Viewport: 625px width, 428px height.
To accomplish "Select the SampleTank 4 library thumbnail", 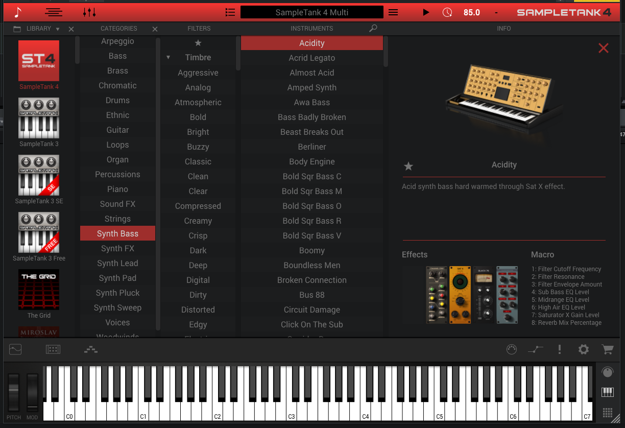I will 39,61.
